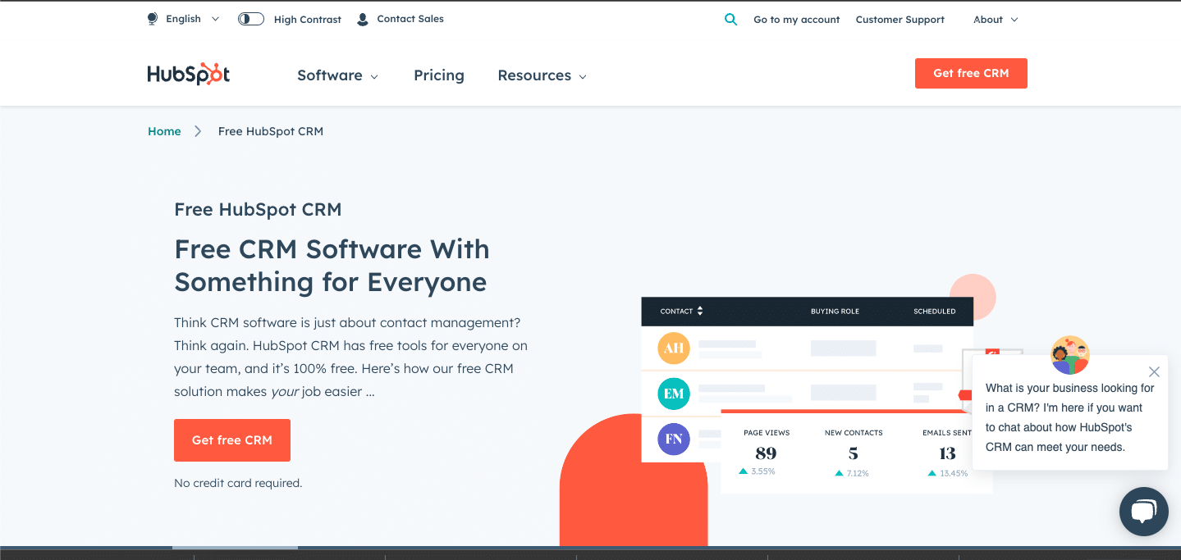The image size is (1181, 560).
Task: Click the Free HubSpot CRM breadcrumb text
Action: pyautogui.click(x=271, y=131)
